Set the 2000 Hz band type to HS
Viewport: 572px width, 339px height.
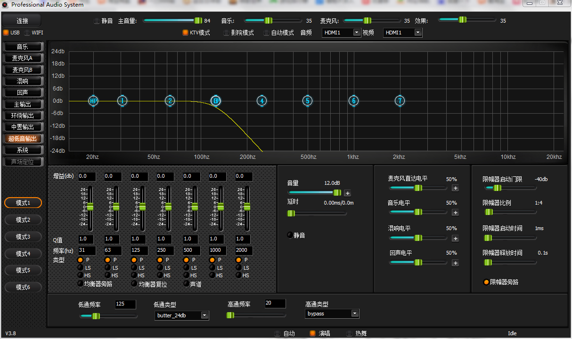[238, 275]
